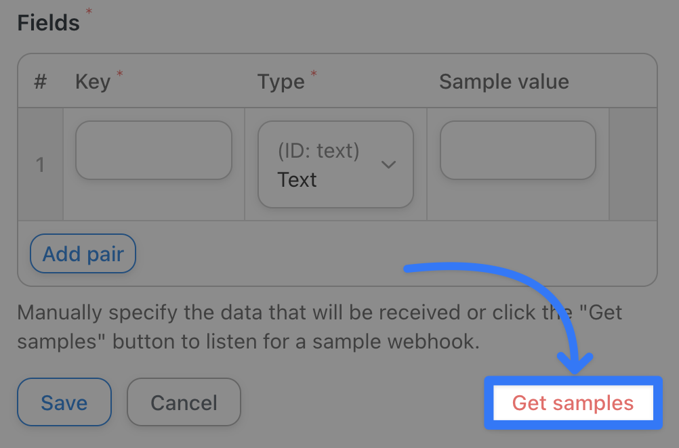Screen dimensions: 679x448
Task: Add pair to the fields table
Action: 83,254
